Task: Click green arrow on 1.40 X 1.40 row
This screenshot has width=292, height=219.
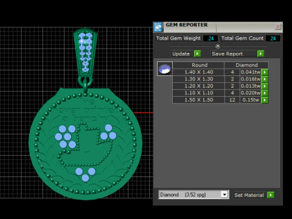Action: (265, 72)
